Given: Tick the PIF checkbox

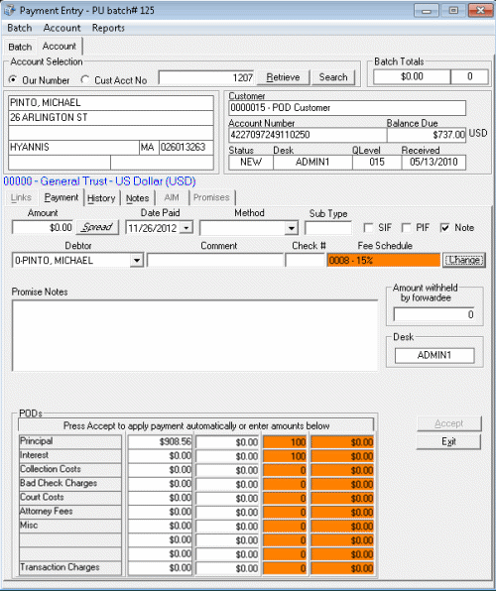Looking at the screenshot, I should click(407, 228).
